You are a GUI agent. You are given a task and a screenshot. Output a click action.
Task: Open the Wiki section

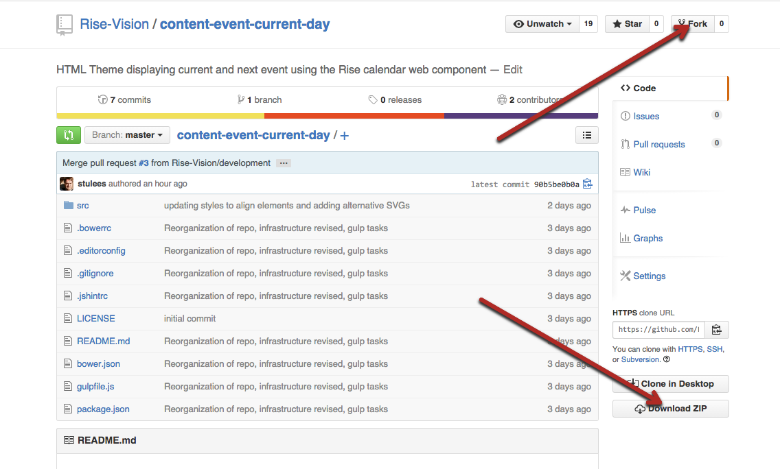[642, 172]
